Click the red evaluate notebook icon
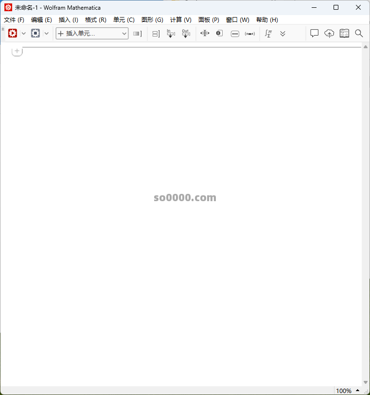 point(13,33)
